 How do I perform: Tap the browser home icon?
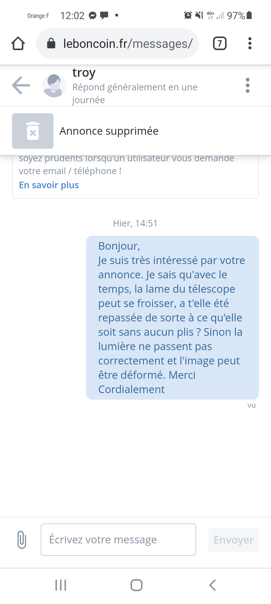[x=18, y=44]
